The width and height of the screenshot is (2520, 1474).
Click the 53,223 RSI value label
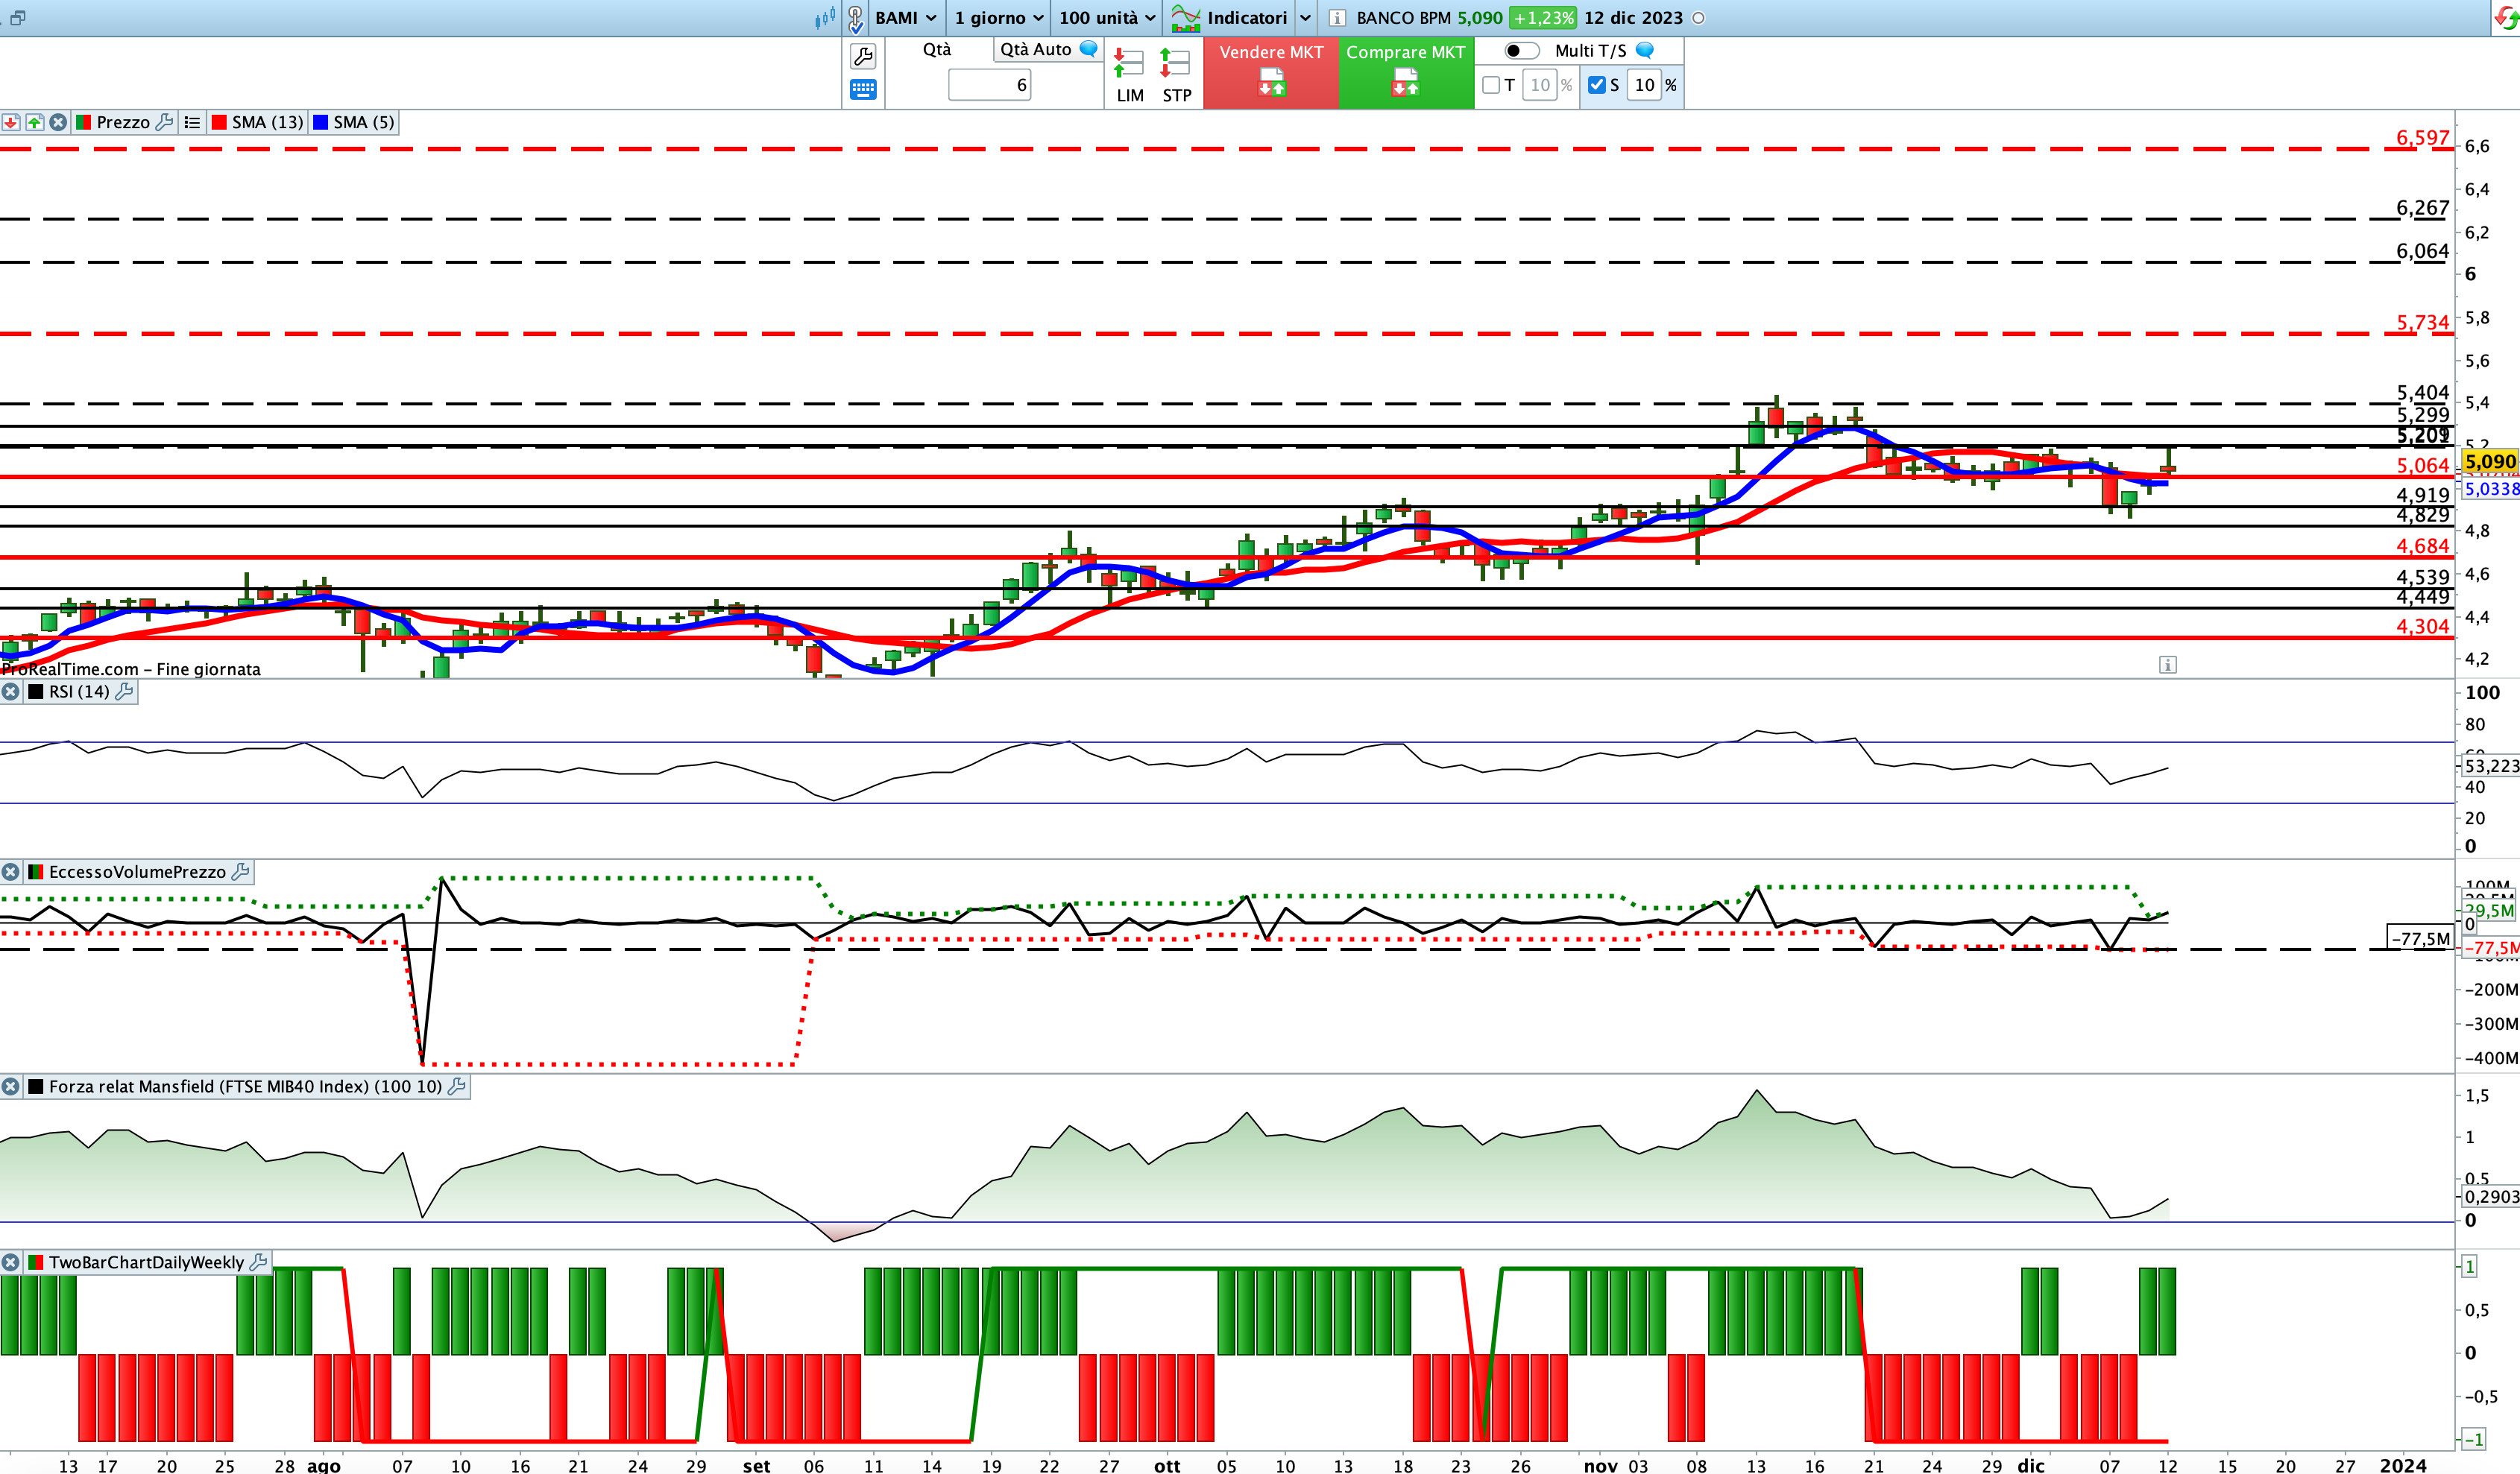click(2490, 765)
